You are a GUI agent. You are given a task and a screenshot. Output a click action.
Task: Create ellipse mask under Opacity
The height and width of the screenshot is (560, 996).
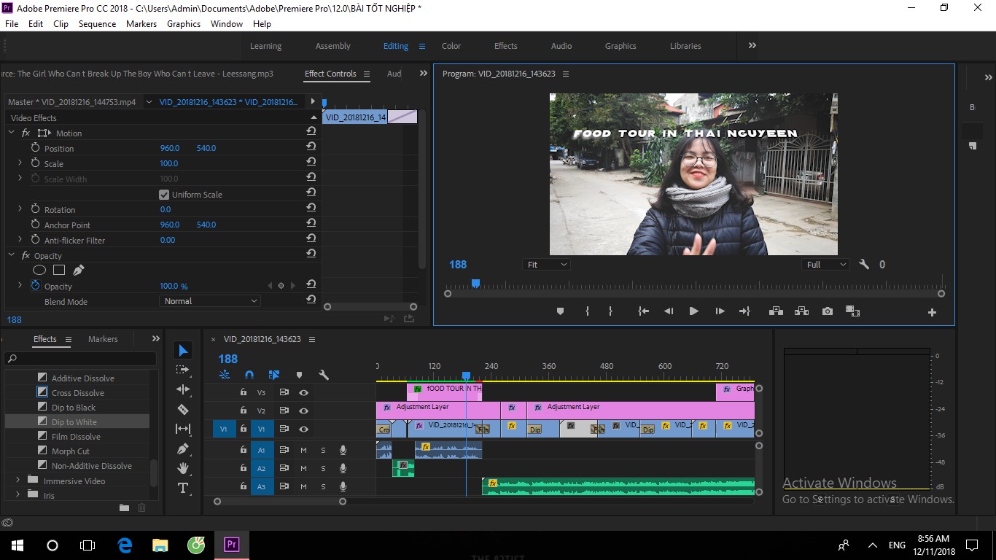point(39,270)
